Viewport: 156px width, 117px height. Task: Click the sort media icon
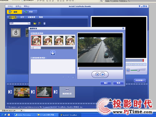click(40, 23)
